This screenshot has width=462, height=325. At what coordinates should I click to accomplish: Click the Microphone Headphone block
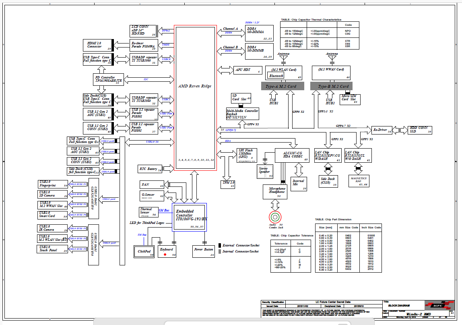275,192
